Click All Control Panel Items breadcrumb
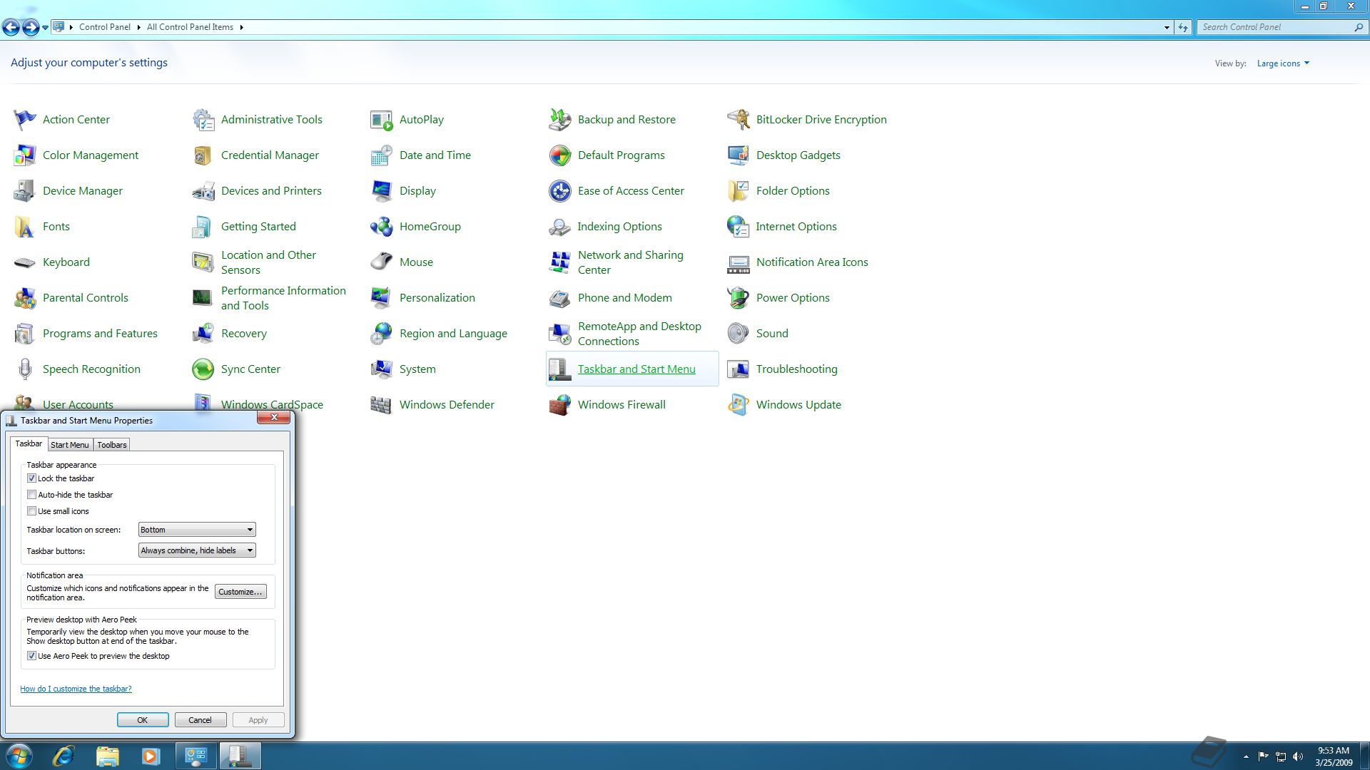 pos(190,27)
